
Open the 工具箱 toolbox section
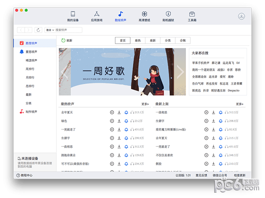pyautogui.click(x=192, y=16)
